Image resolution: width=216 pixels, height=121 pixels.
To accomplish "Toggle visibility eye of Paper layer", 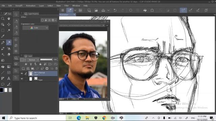I will (22, 79).
